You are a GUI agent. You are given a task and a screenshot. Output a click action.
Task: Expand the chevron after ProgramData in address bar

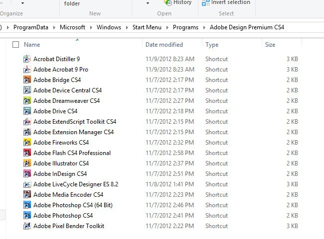(55, 27)
